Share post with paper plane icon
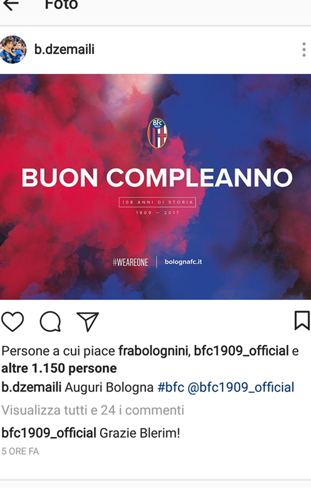Image resolution: width=311 pixels, height=488 pixels. coord(87,321)
